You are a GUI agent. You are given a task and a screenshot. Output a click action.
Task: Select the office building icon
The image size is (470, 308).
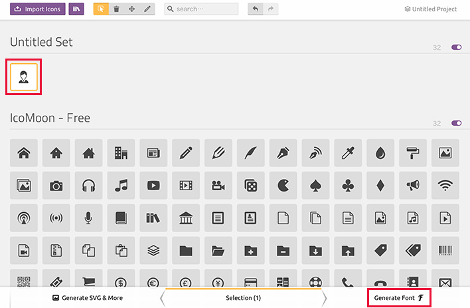121,153
